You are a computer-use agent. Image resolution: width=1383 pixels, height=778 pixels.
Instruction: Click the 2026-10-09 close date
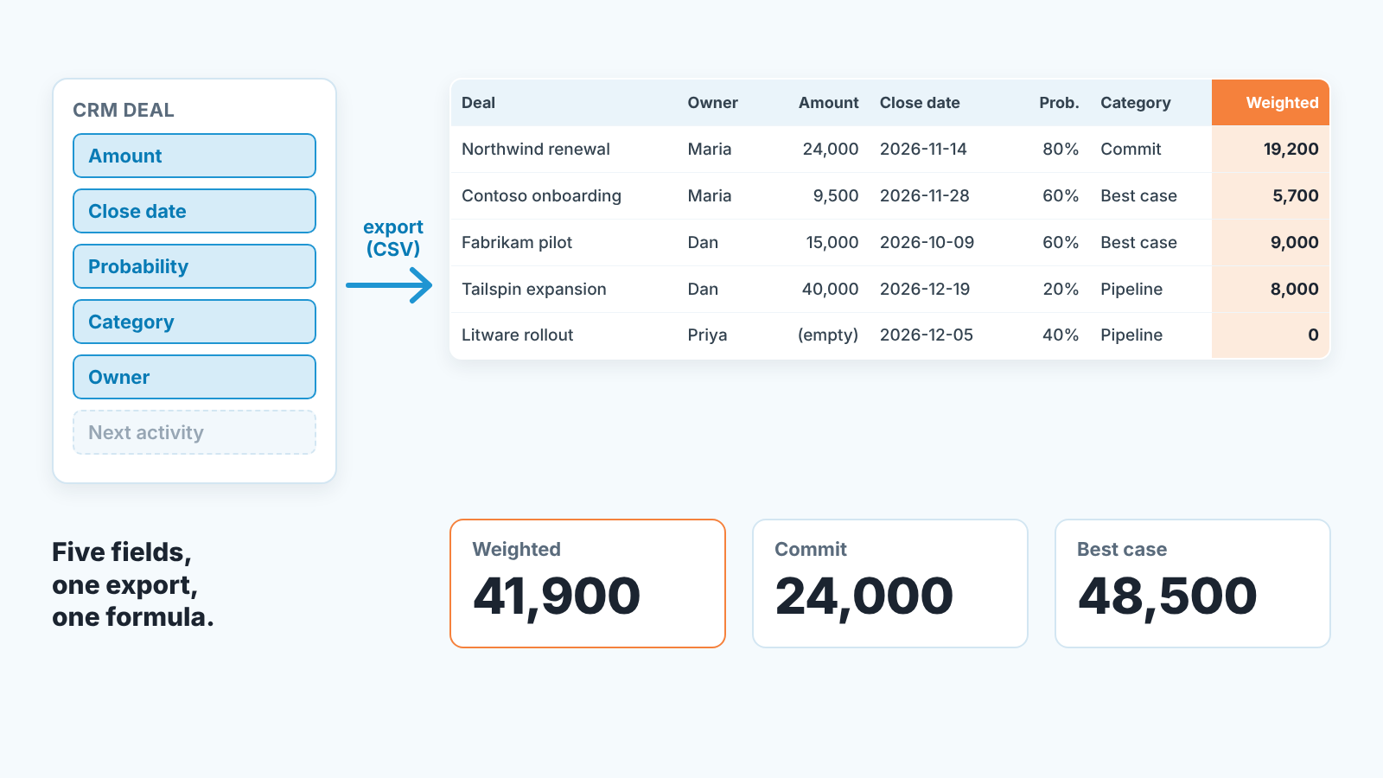point(927,242)
